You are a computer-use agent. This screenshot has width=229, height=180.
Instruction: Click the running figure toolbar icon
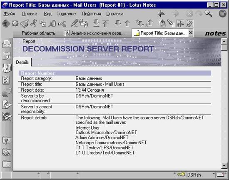(x=6, y=23)
